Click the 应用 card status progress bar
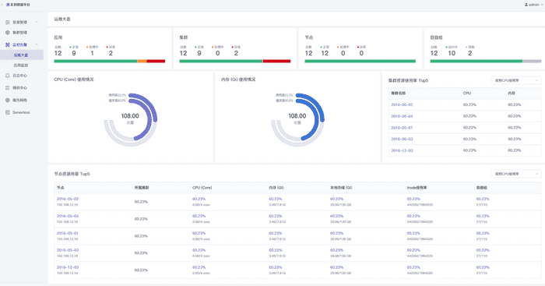The height and width of the screenshot is (286, 545). [x=110, y=62]
